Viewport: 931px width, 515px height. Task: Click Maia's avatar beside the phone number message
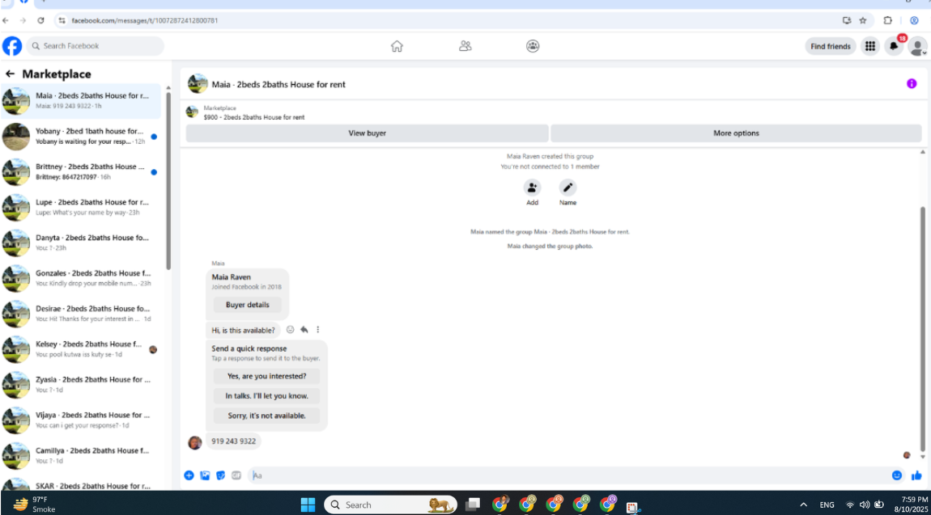tap(195, 443)
